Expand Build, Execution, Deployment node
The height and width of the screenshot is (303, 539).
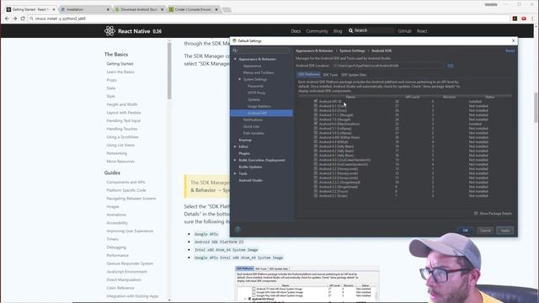click(235, 160)
